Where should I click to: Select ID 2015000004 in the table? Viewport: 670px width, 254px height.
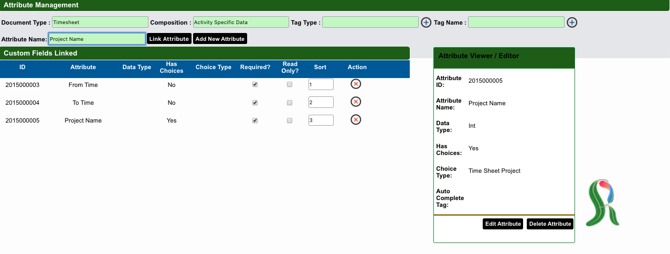23,103
